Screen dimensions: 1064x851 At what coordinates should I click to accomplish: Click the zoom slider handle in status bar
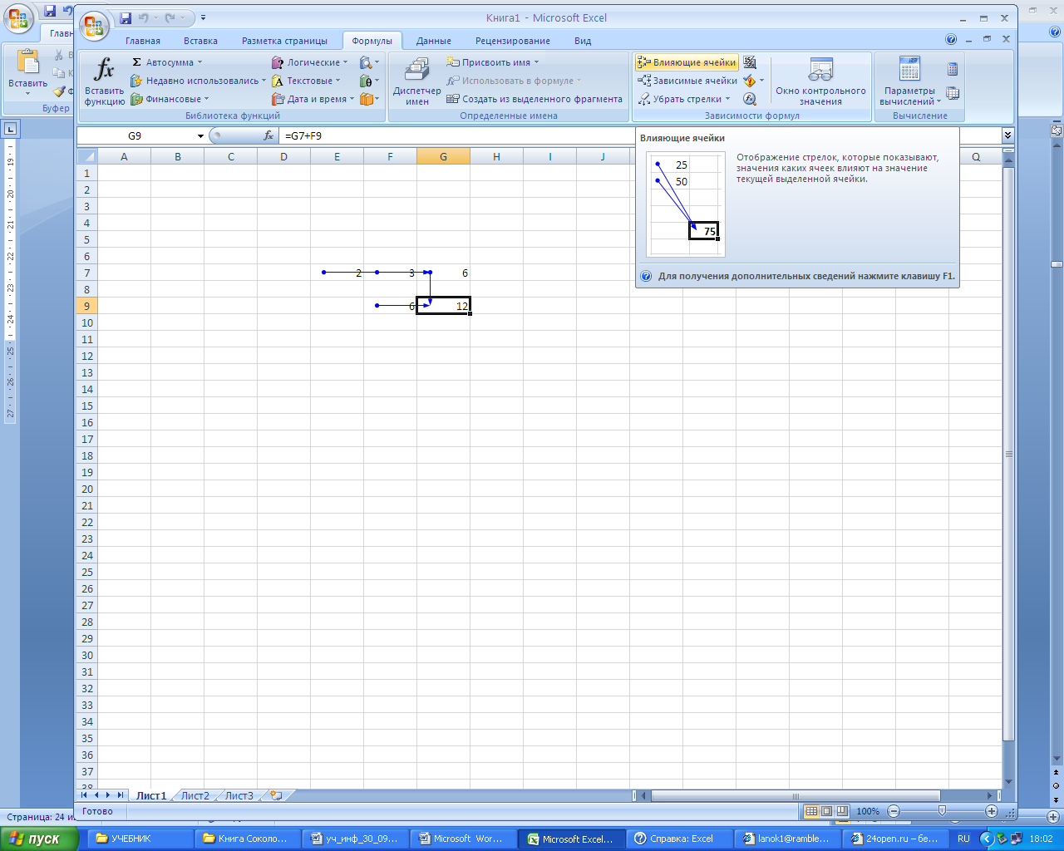(x=942, y=811)
